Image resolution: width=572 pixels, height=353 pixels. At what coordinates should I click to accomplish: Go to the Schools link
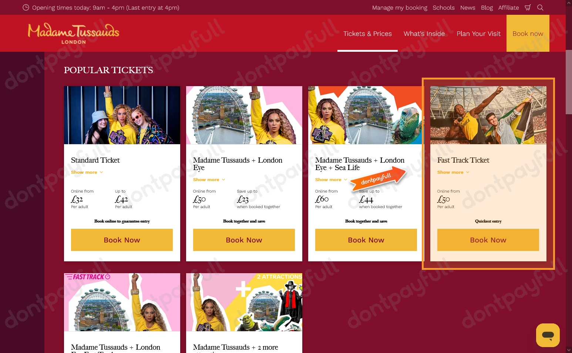tap(444, 7)
